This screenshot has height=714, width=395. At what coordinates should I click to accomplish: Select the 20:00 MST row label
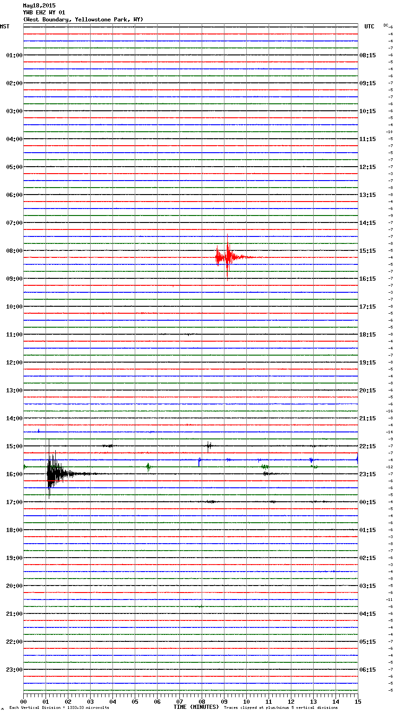pos(14,586)
